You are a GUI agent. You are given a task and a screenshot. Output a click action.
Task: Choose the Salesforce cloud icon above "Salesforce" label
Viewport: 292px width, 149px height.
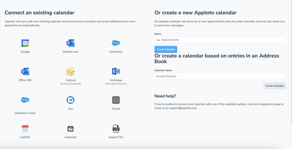116,43
